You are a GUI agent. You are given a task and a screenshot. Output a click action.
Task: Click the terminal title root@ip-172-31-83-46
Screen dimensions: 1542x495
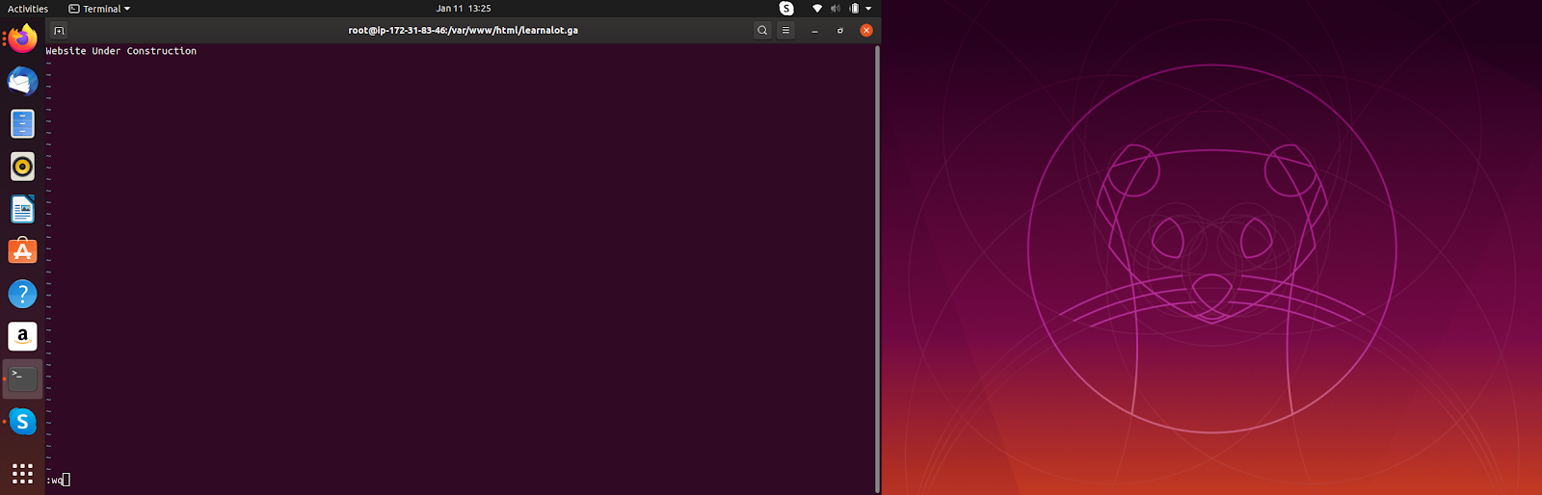coord(464,31)
